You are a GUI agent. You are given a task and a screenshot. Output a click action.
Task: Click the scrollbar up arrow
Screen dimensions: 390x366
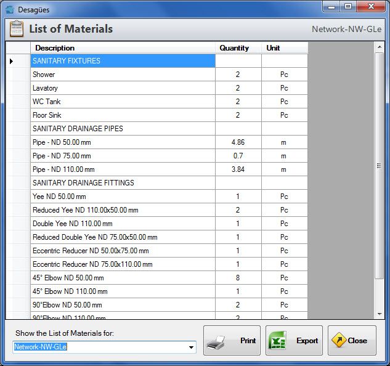point(380,47)
